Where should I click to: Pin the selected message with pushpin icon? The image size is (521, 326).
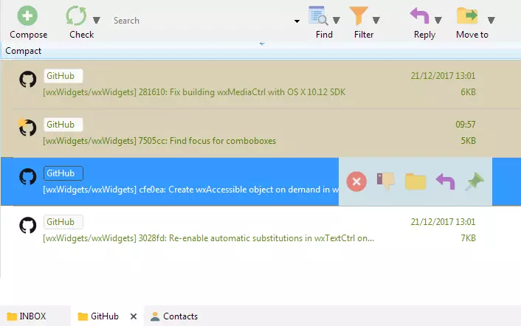coord(474,181)
